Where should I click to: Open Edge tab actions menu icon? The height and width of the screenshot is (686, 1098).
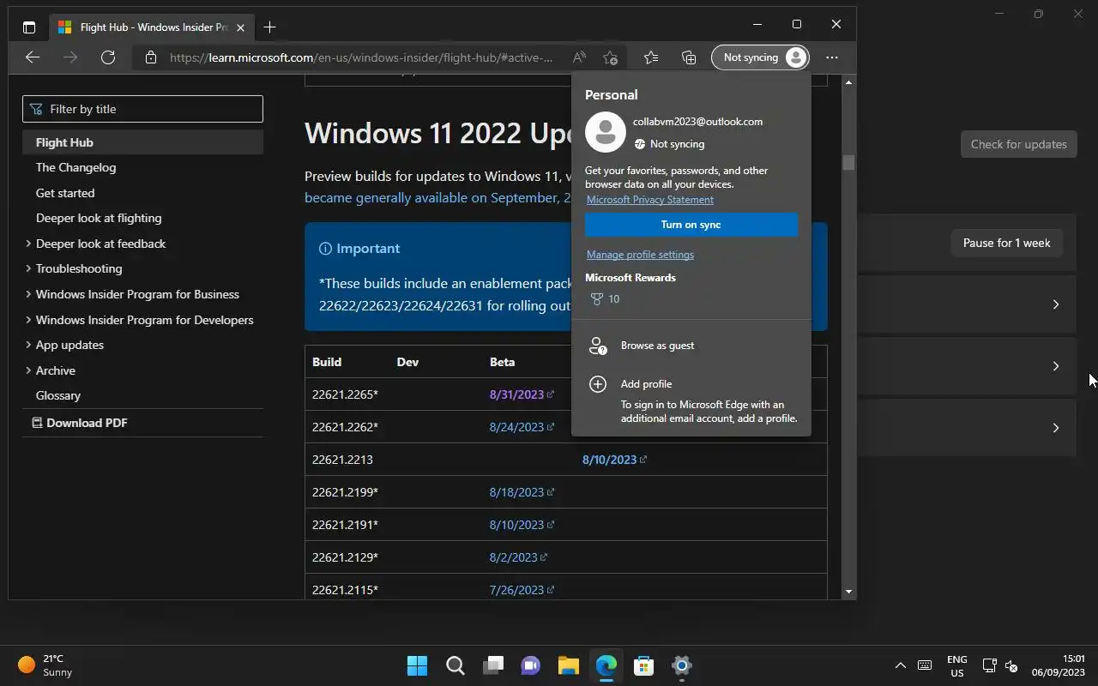point(28,27)
